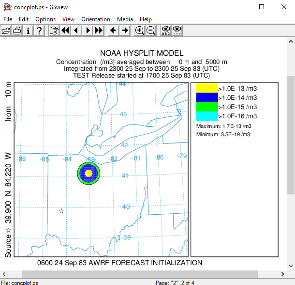
Task: Click the Go to page icon
Action: [54, 31]
